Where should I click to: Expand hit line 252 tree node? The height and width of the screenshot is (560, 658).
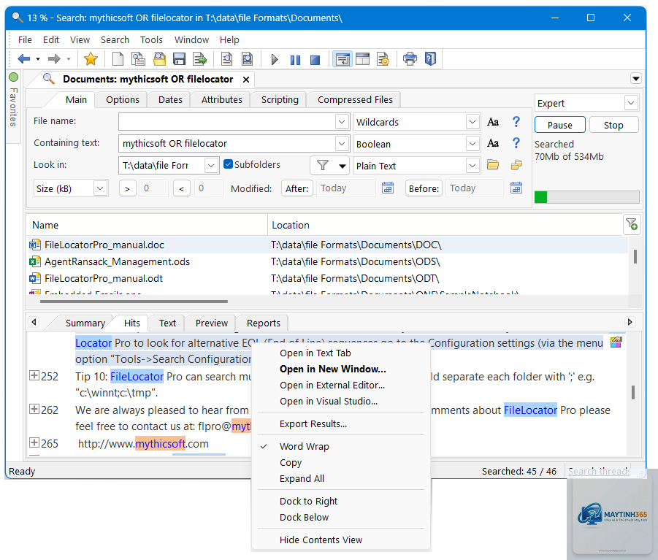click(x=34, y=375)
